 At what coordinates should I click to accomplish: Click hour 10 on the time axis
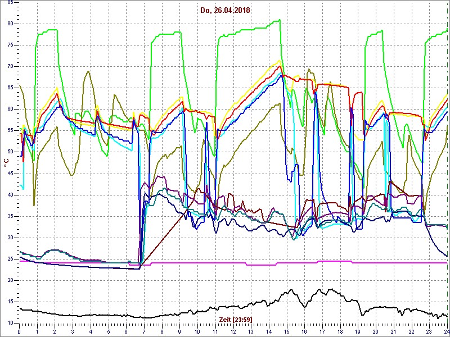point(197,331)
